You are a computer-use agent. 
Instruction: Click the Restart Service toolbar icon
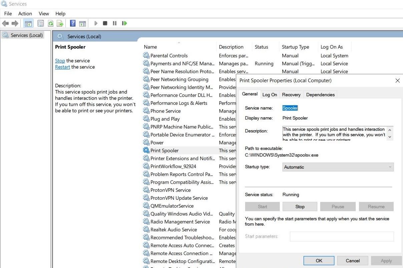[x=124, y=23]
